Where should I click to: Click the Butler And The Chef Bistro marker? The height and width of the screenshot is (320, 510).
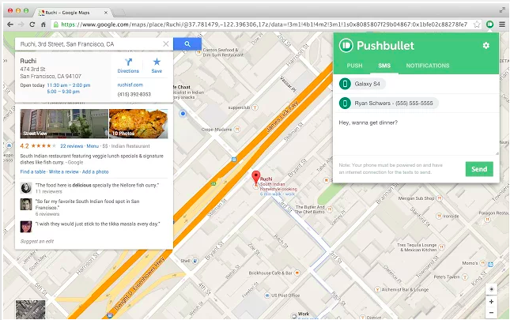(x=329, y=209)
